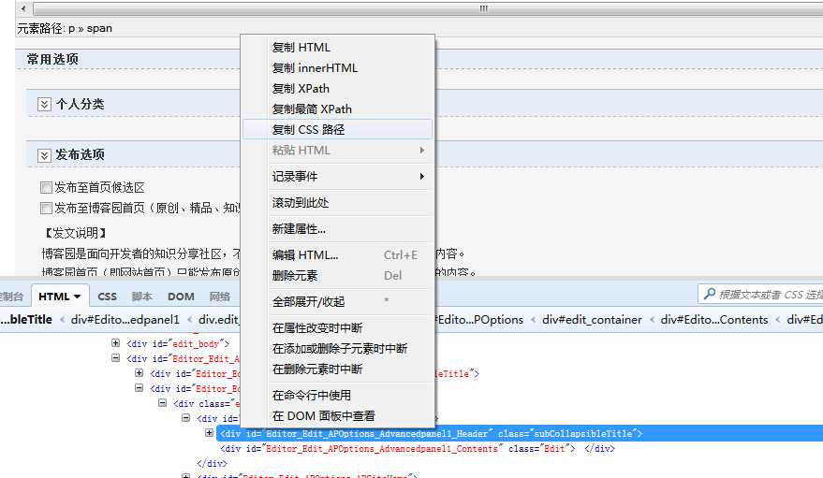Click div#Edito...Contents breadcrumb
Image resolution: width=823 pixels, height=478 pixels.
click(713, 320)
